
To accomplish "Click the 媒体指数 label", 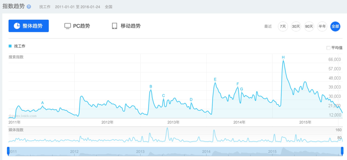I will point(16,130).
